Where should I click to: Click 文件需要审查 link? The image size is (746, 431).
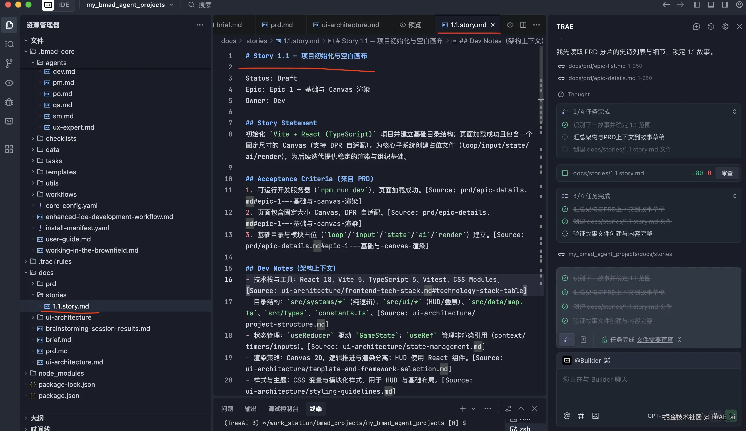(x=654, y=340)
